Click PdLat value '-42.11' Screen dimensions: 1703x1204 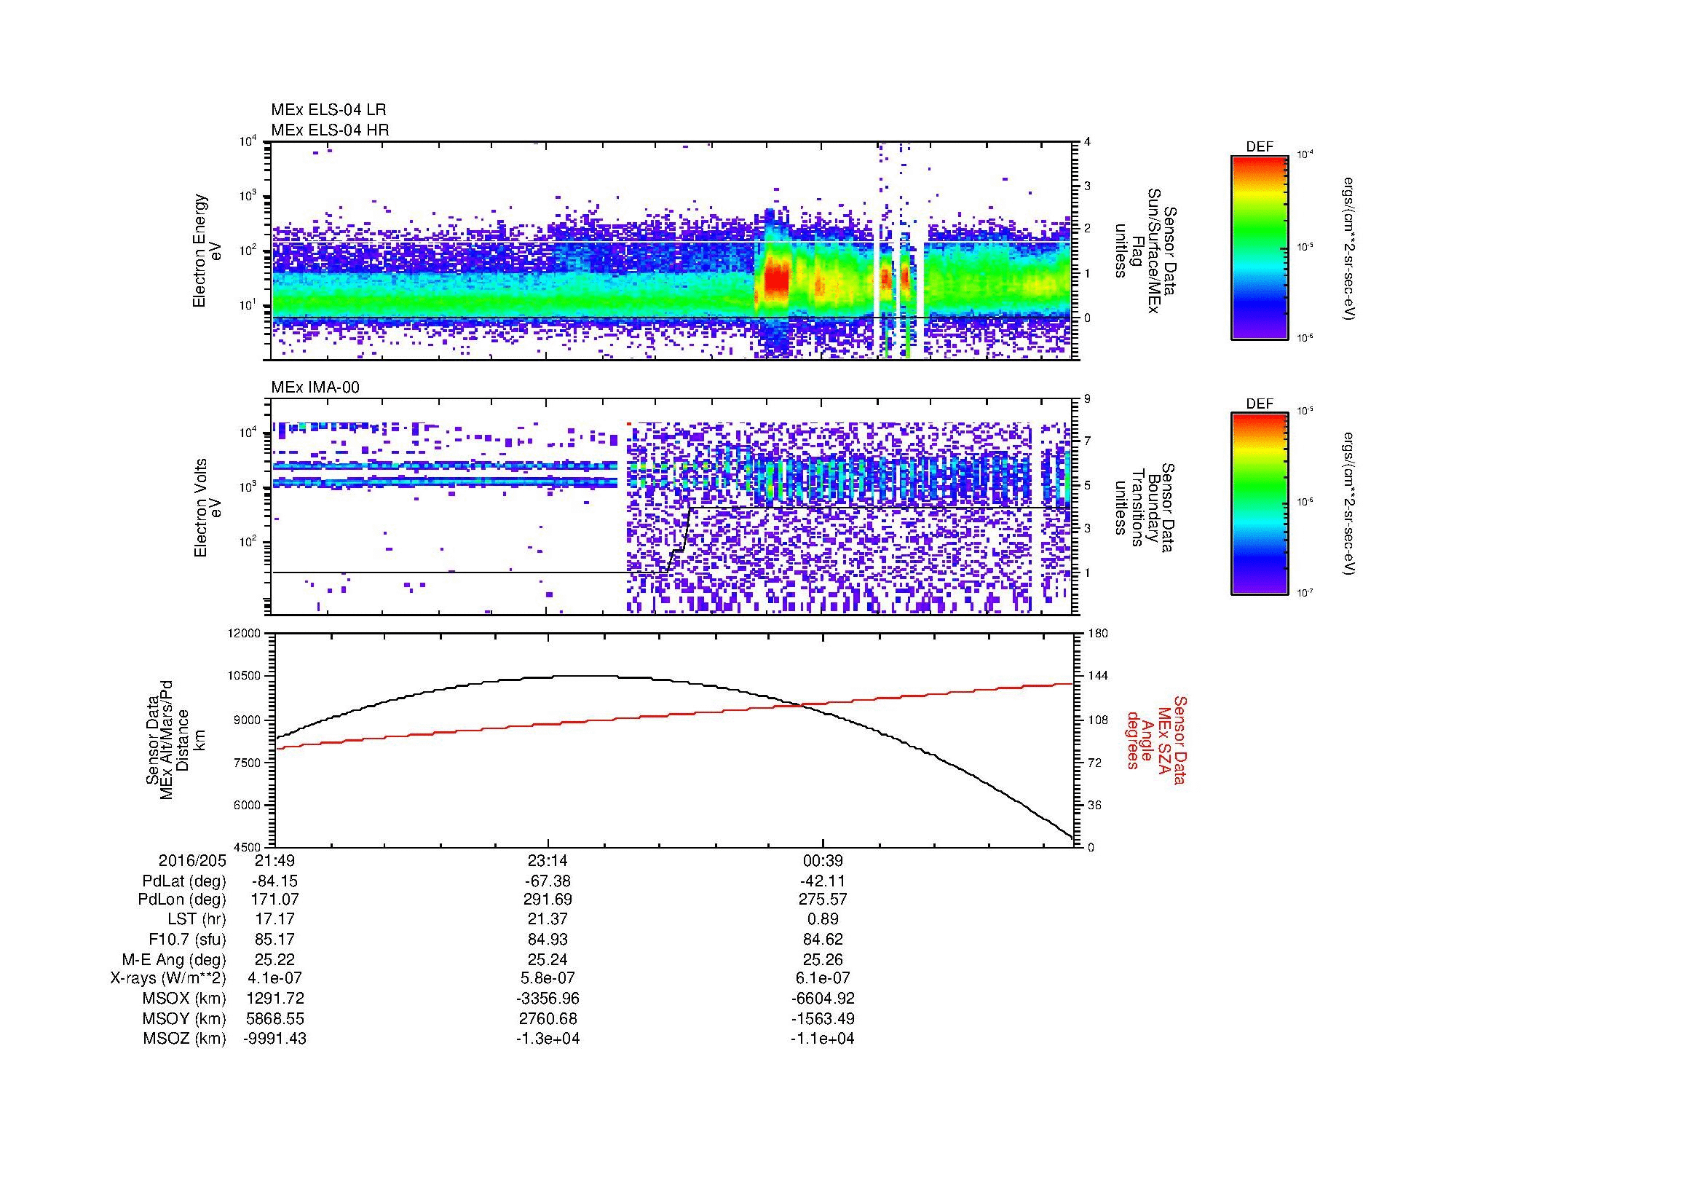pos(823,881)
